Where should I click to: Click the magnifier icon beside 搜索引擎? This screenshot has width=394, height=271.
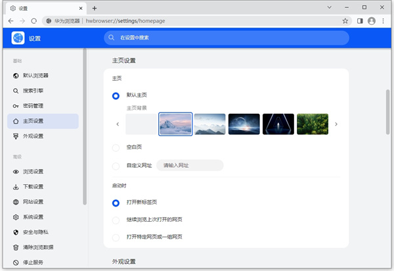(x=16, y=91)
